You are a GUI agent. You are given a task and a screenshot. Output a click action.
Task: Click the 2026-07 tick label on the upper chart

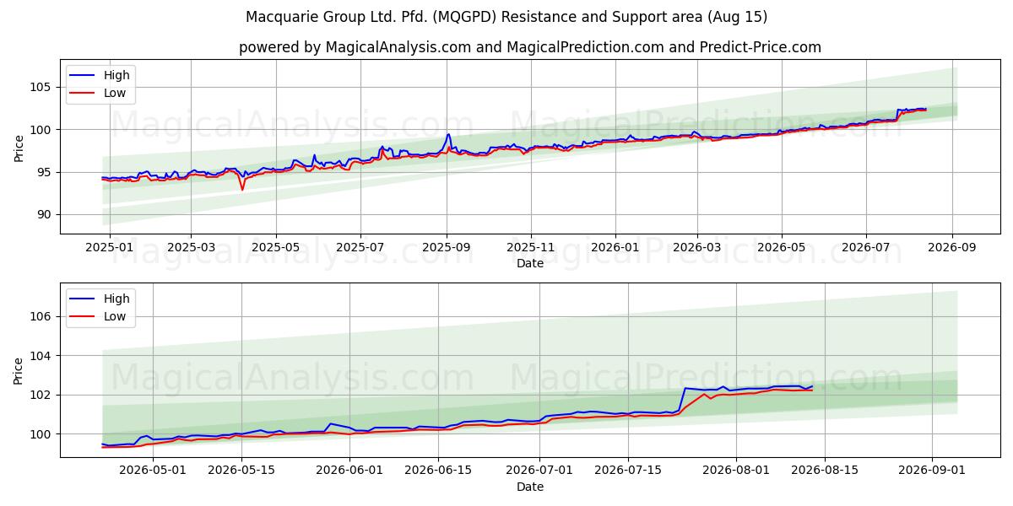click(x=866, y=248)
